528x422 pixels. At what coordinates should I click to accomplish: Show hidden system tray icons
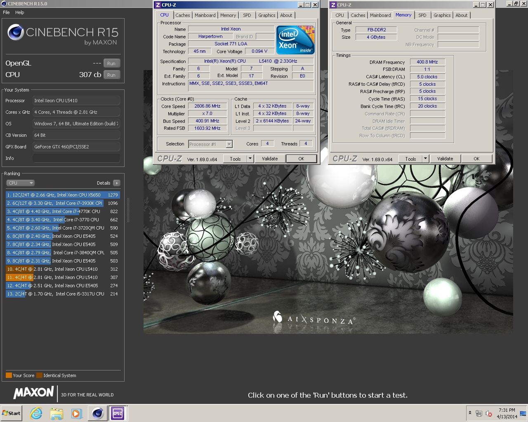[469, 413]
